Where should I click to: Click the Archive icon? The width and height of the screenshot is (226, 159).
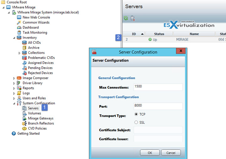pos(24,48)
